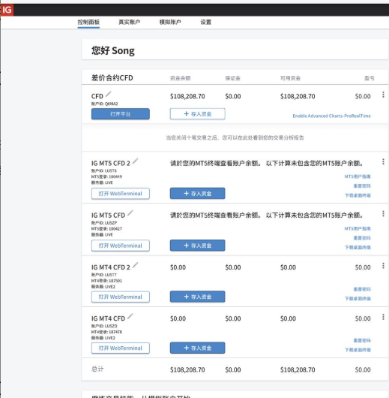Open MT5用户指南 link for IG MT5 CFD
Image resolution: width=389 pixels, height=398 pixels.
(x=358, y=229)
